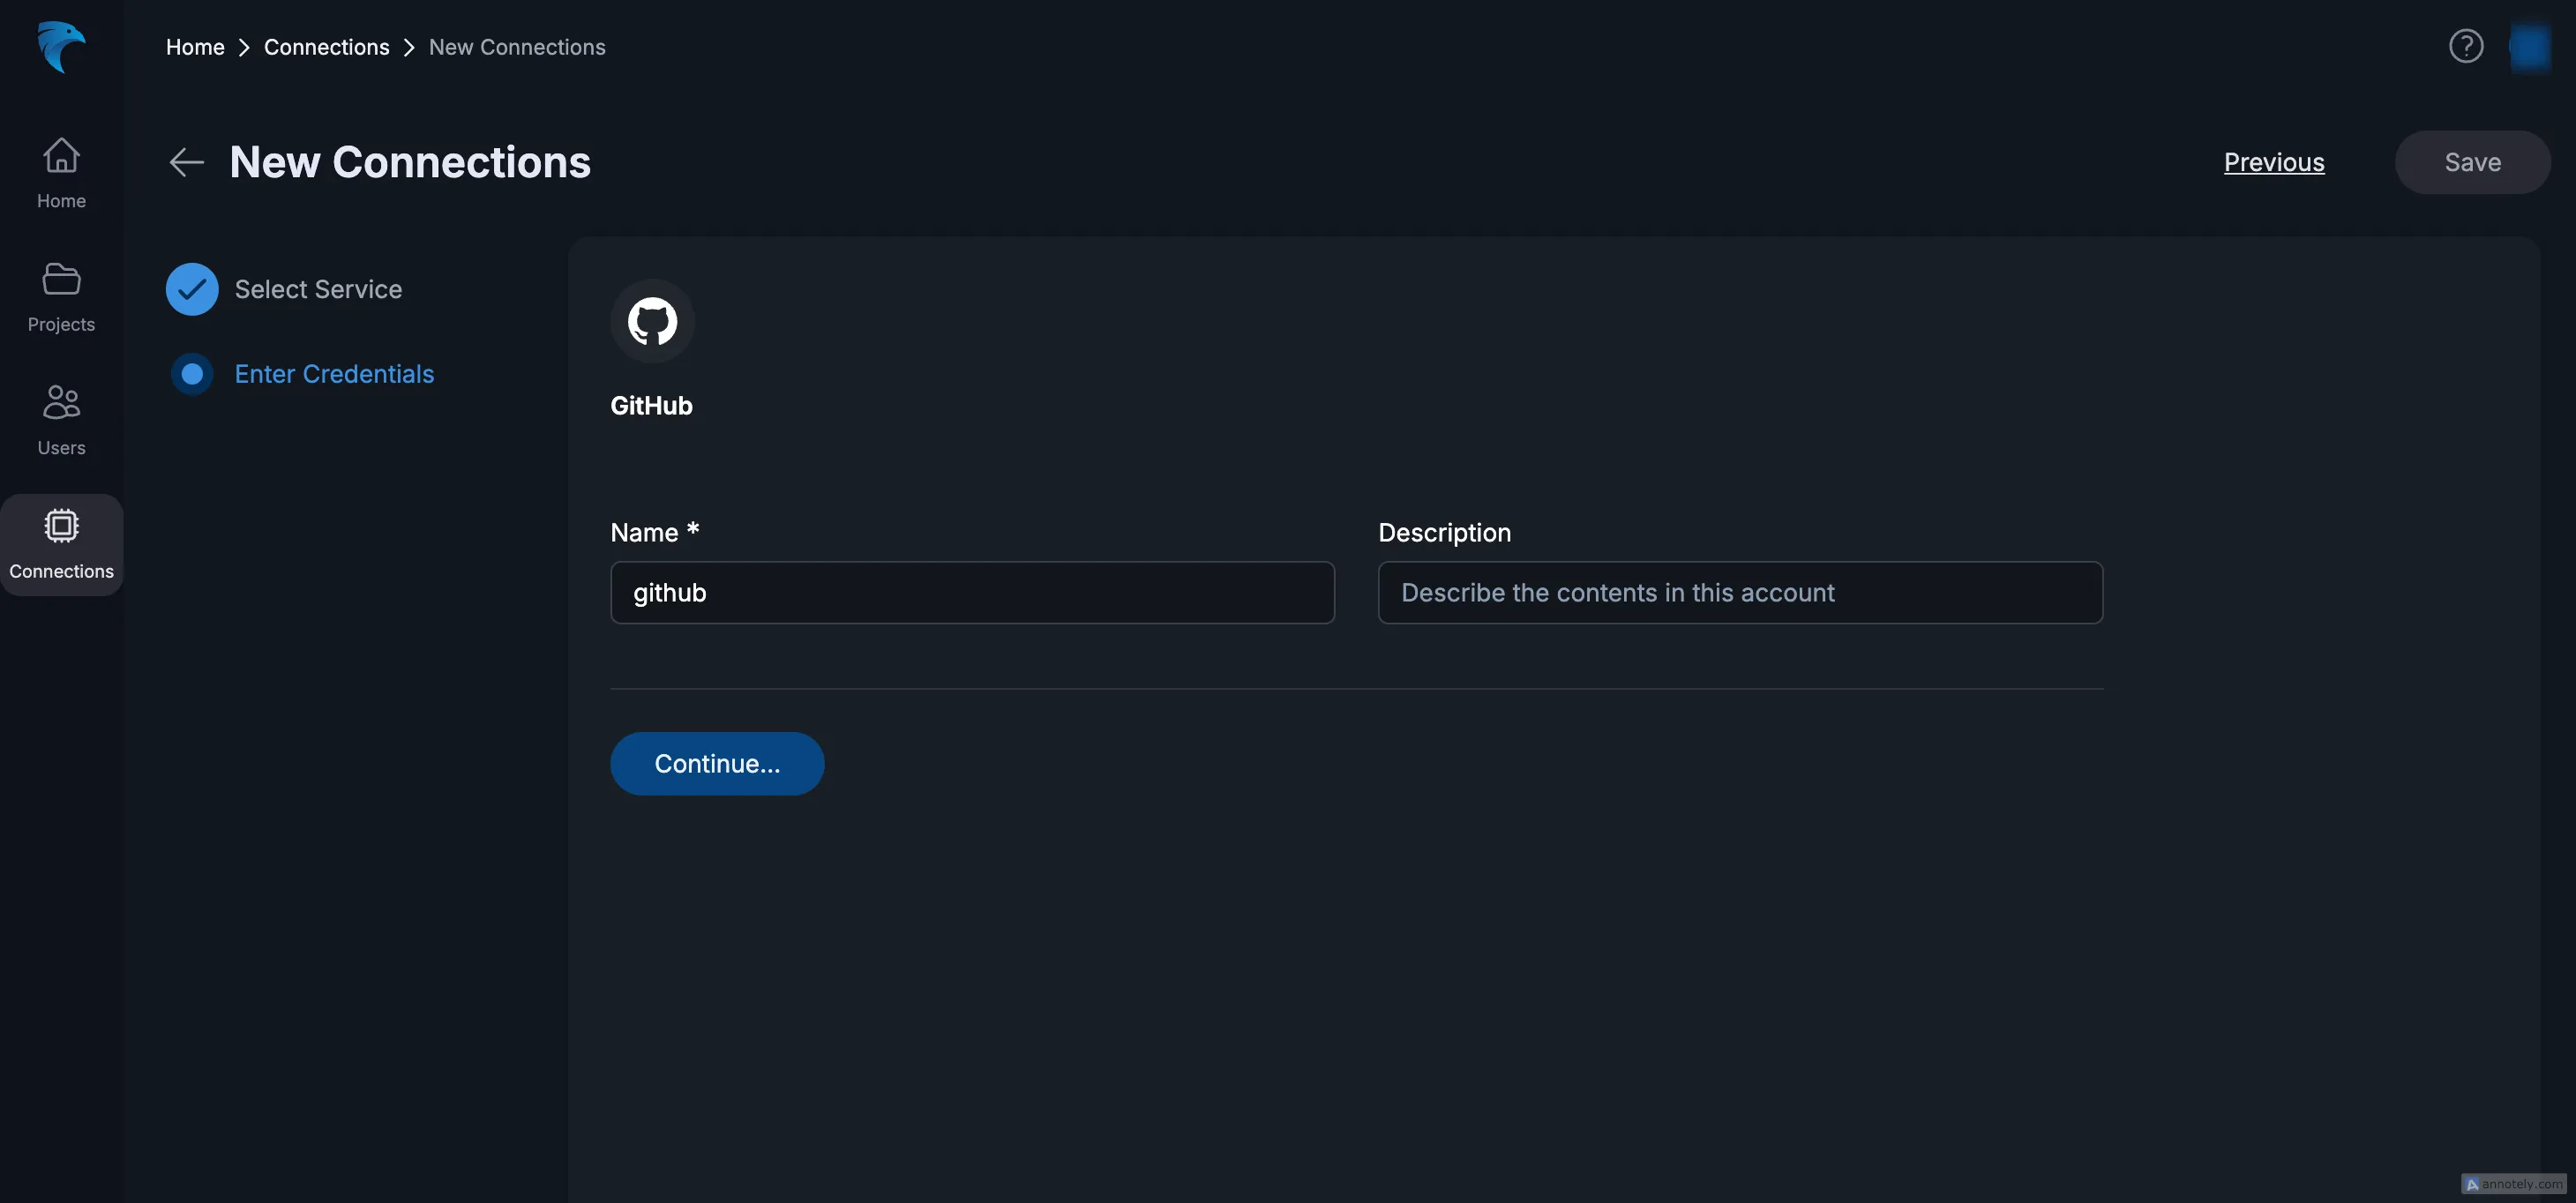Screen dimensions: 2576x1203
Task: Select the Select Service step label
Action: pyautogui.click(x=318, y=289)
